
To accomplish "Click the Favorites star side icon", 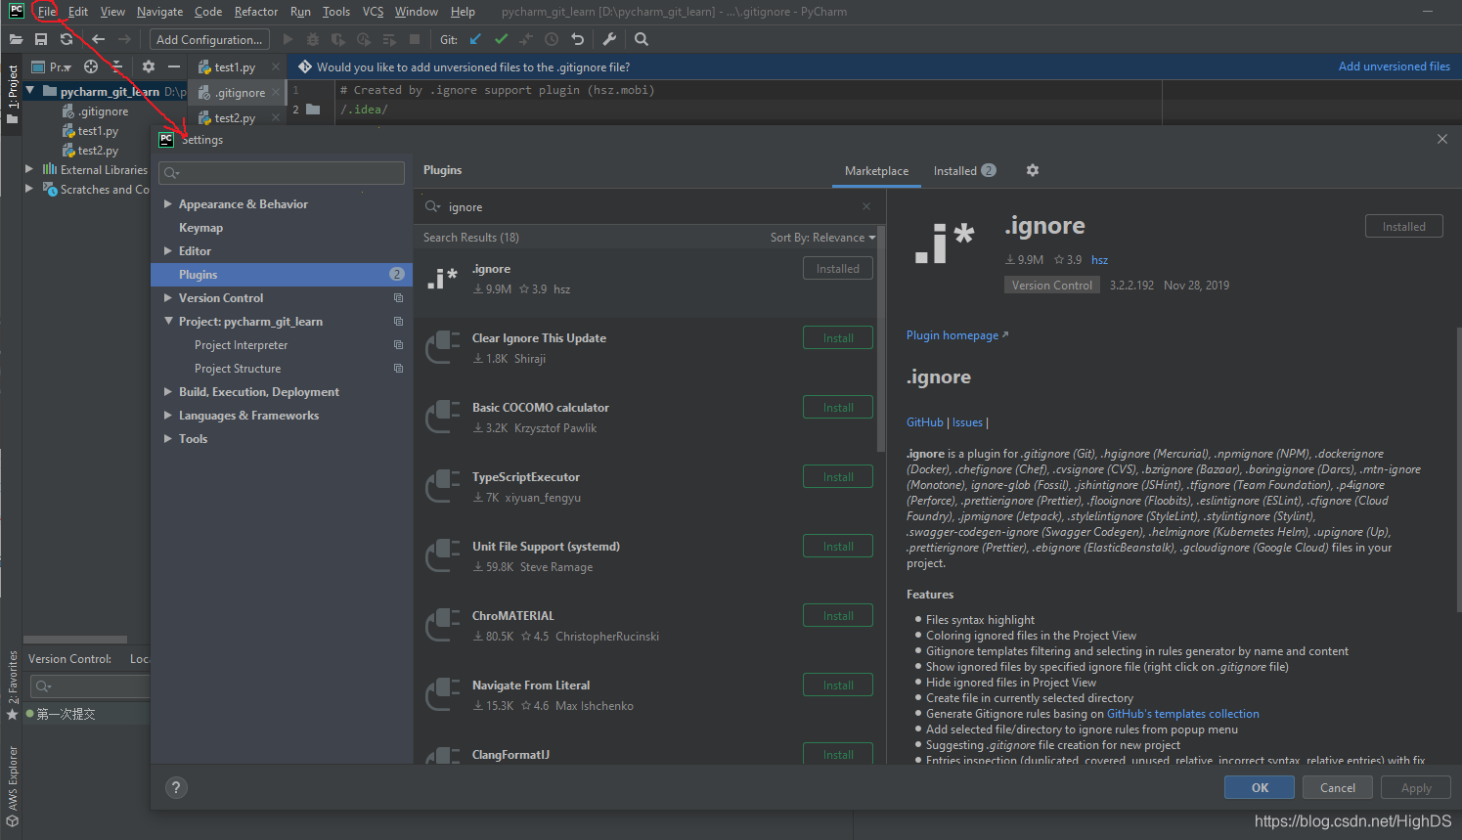I will 13,714.
